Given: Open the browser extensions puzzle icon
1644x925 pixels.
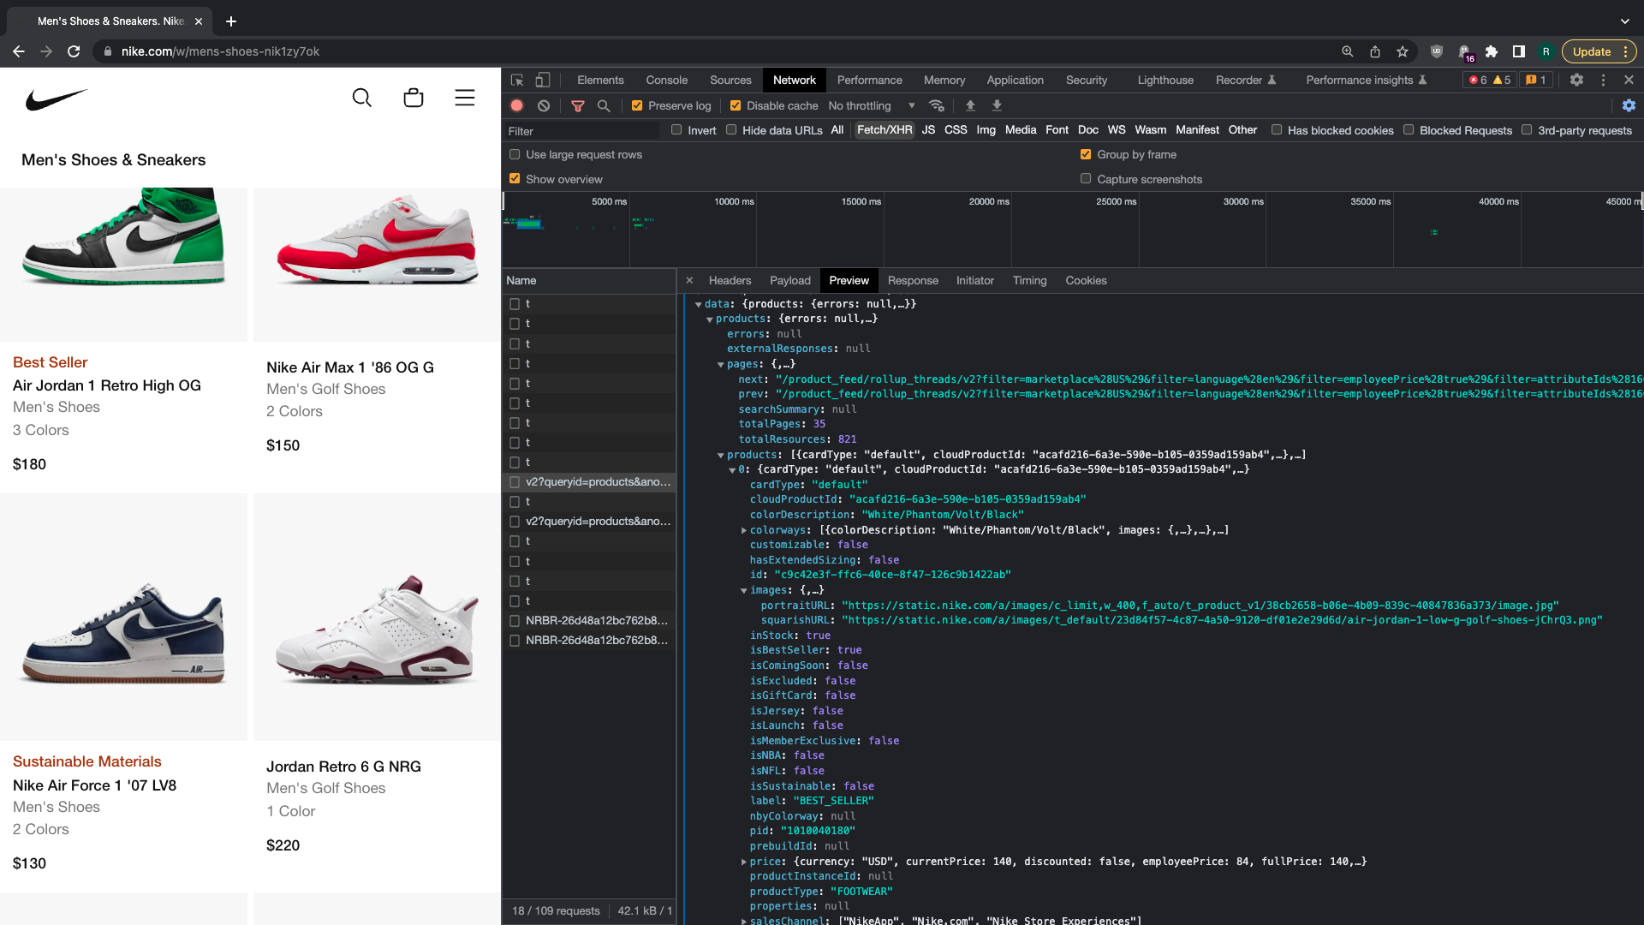Looking at the screenshot, I should [1492, 51].
